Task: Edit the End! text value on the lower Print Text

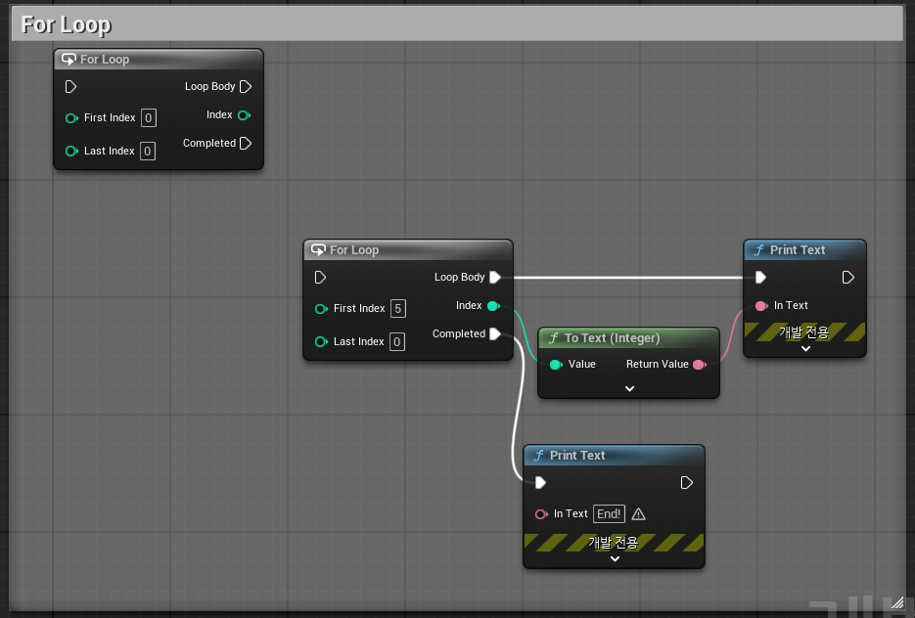Action: (610, 514)
